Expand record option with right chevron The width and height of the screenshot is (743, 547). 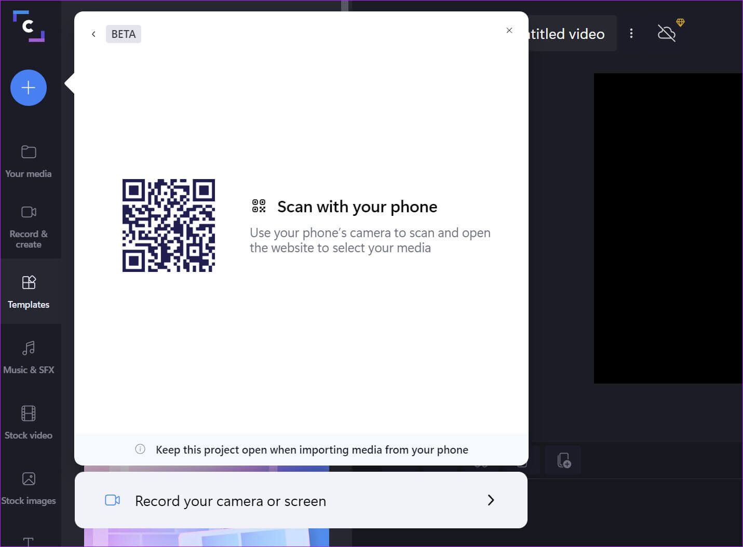491,500
